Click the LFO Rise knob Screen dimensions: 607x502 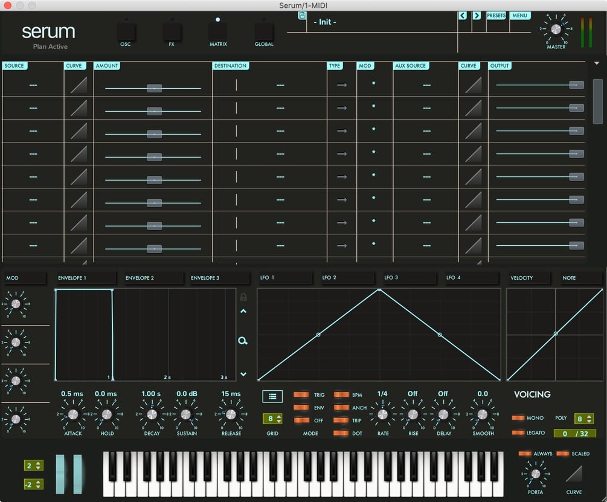(x=413, y=414)
